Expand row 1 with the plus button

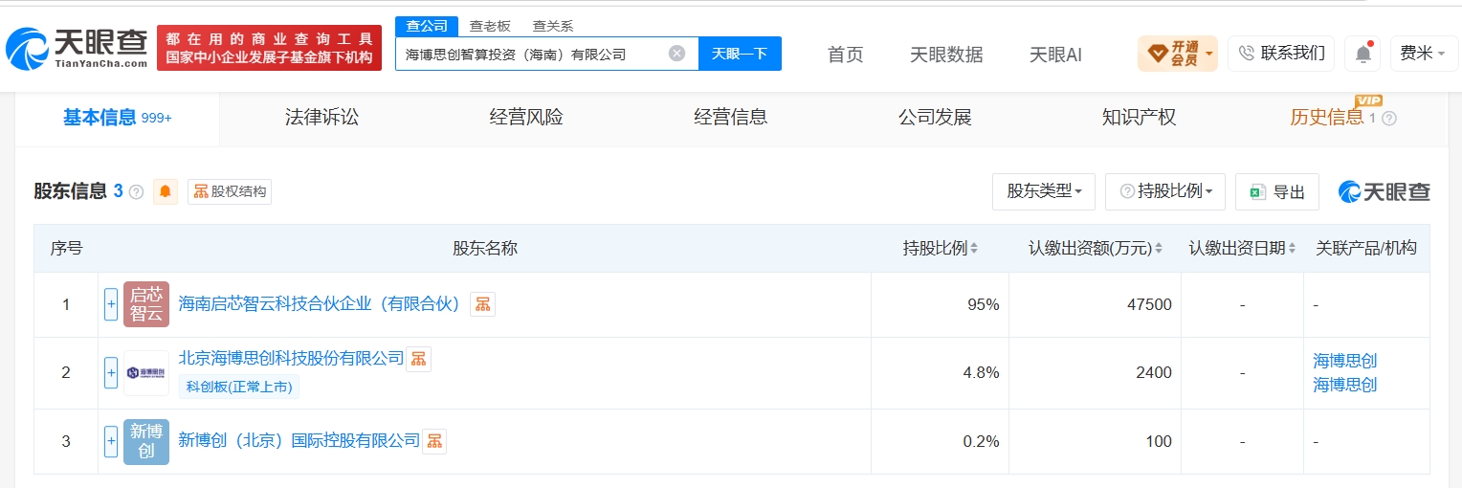(x=111, y=304)
